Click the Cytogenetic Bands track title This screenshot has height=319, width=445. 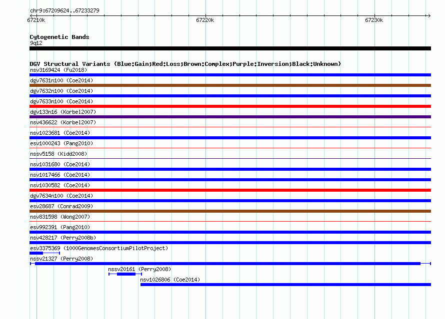point(59,37)
